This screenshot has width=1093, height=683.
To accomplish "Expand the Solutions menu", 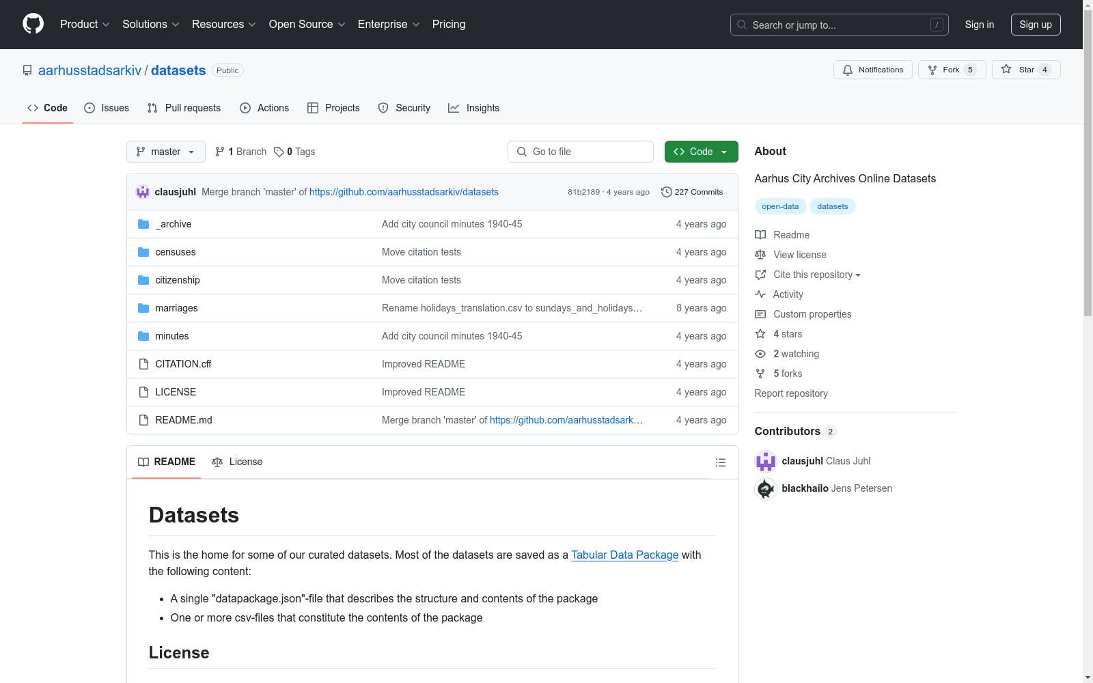I will (x=151, y=25).
